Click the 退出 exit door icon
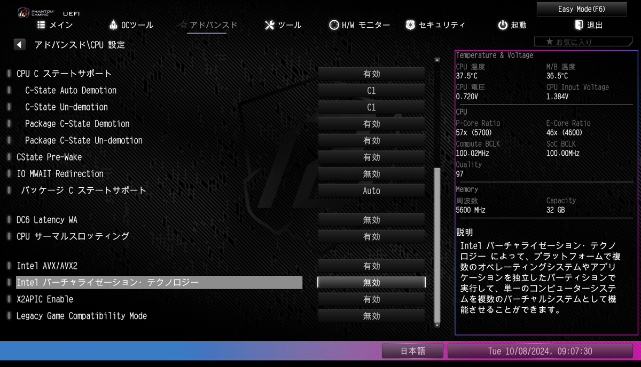The width and height of the screenshot is (641, 367). point(579,25)
